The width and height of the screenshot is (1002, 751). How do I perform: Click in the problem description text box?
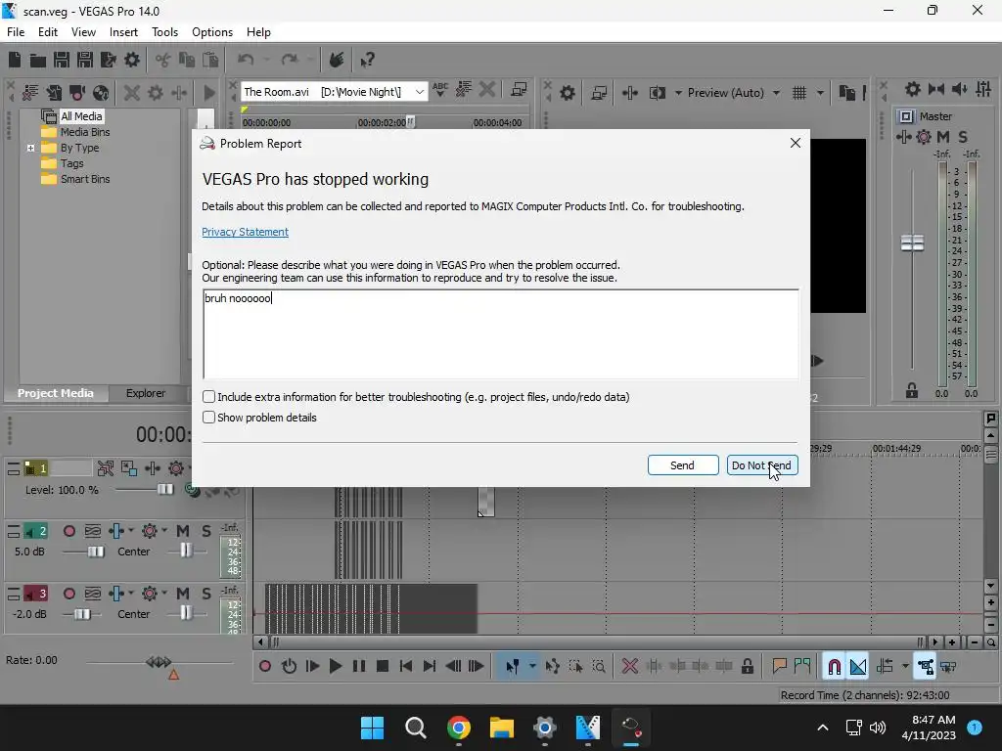coord(500,334)
